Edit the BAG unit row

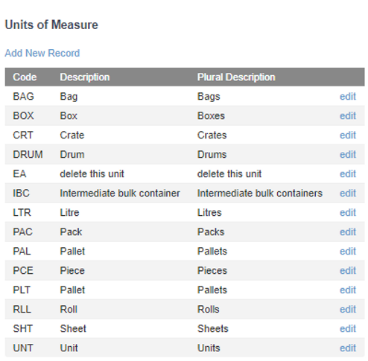(348, 96)
